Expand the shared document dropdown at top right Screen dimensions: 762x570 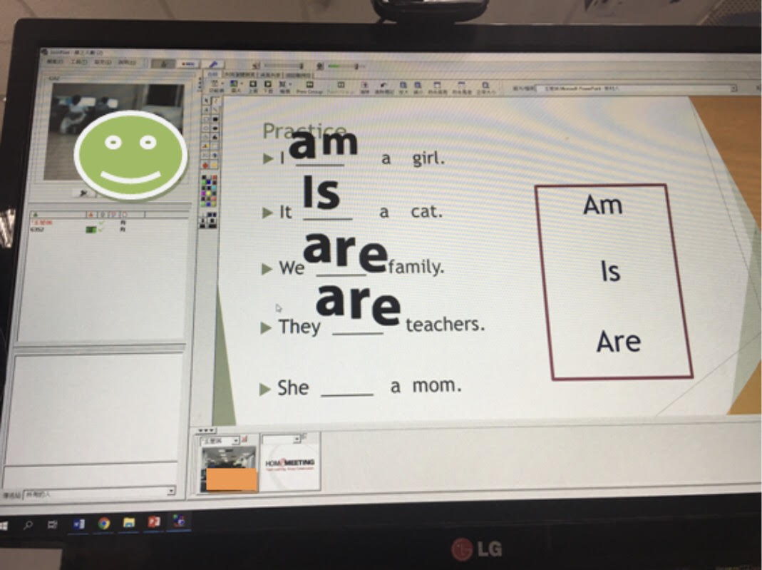click(x=732, y=88)
